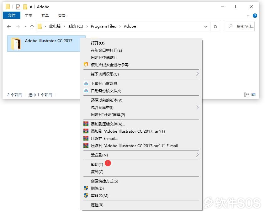This screenshot has width=265, height=212.
Task: Maximize the Adobe explorer window
Action: (x=237, y=7)
